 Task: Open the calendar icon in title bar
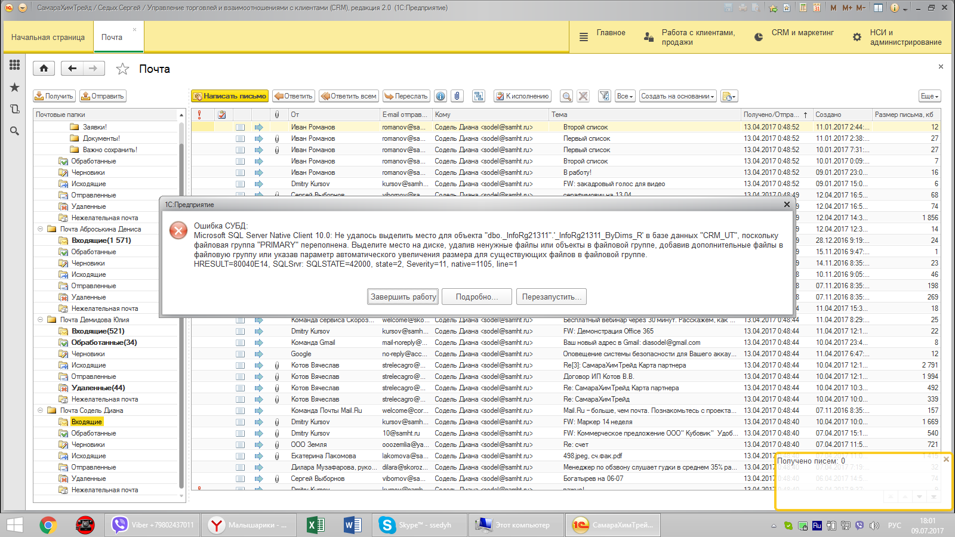click(x=817, y=8)
